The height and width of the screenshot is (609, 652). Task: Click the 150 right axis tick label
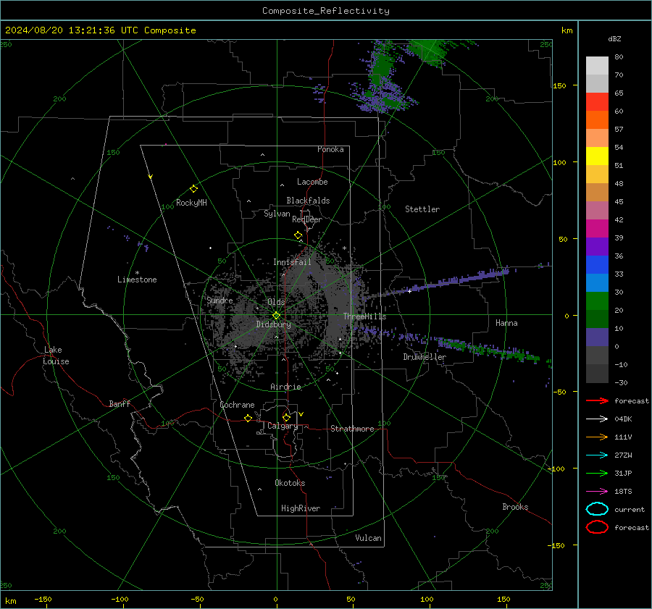[x=559, y=85]
